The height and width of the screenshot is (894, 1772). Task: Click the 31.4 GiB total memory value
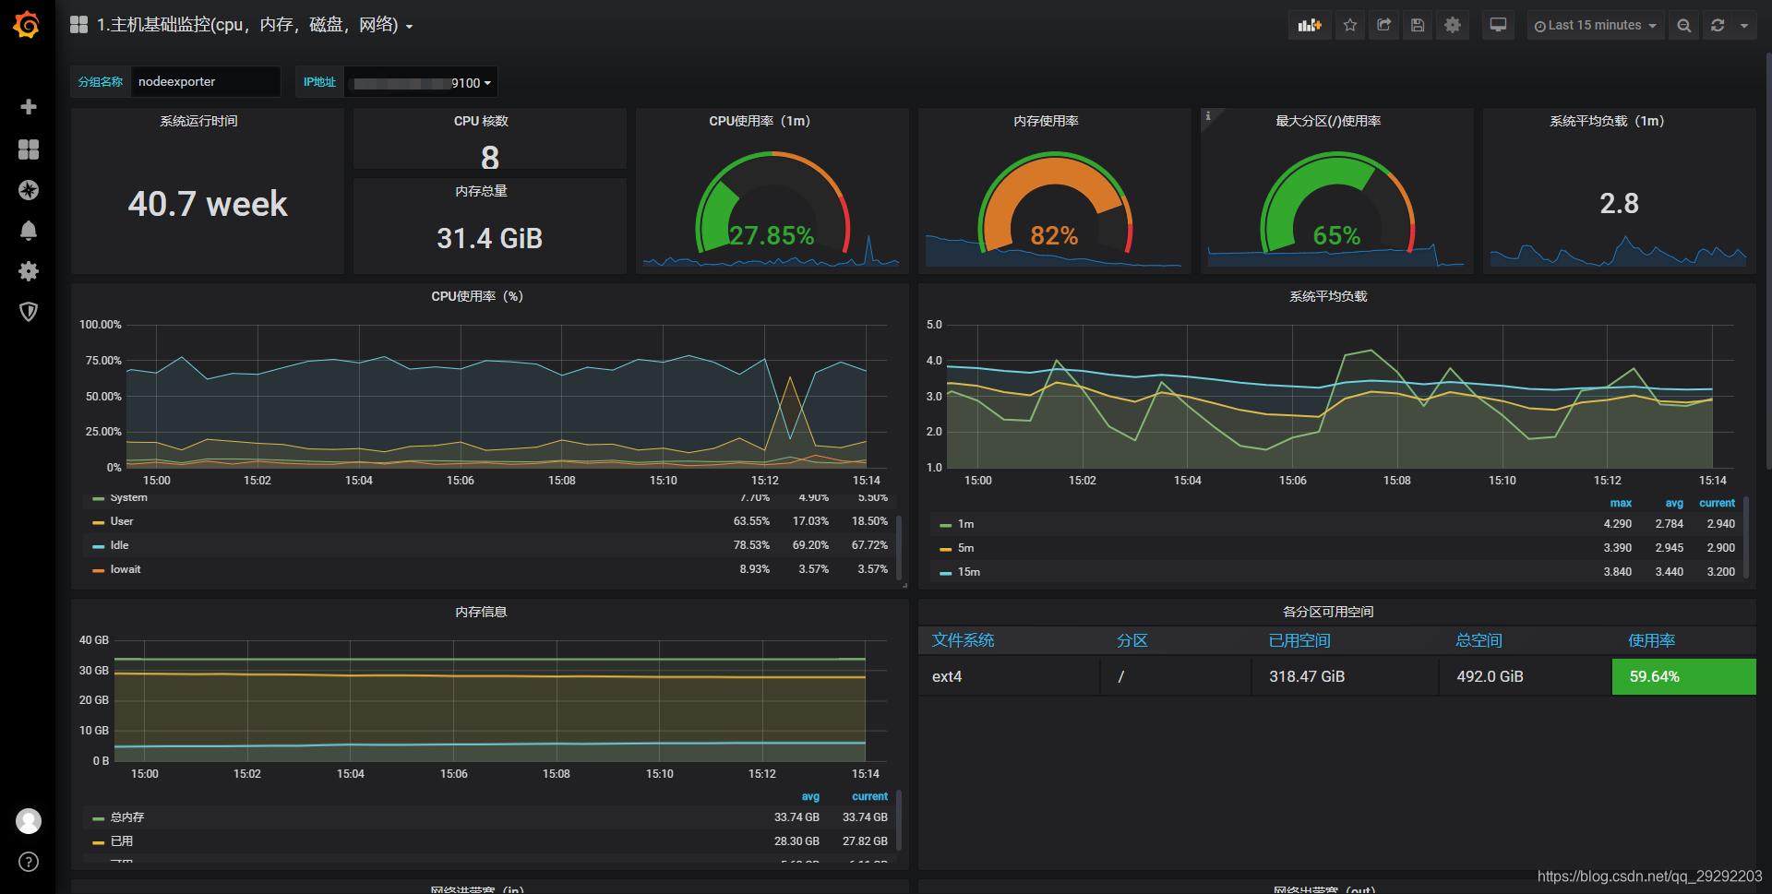coord(489,238)
